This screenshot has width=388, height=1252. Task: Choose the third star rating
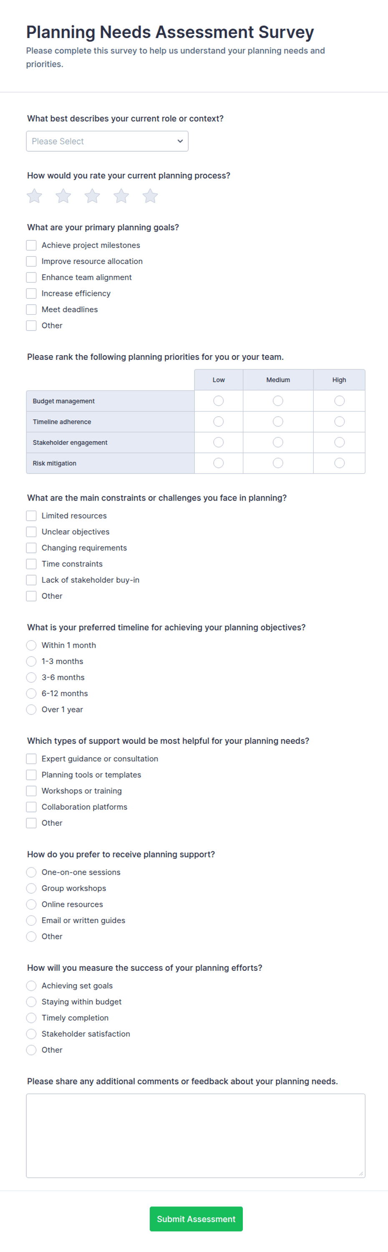coord(92,196)
